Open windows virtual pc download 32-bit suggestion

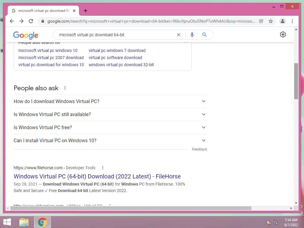[x=121, y=65]
